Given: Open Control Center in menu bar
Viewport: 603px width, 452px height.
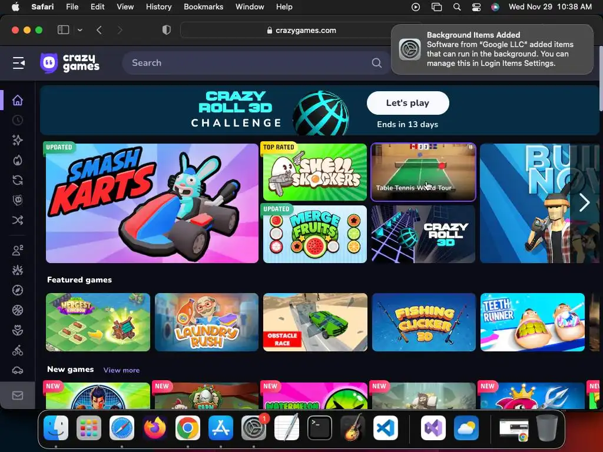Looking at the screenshot, I should coord(476,7).
